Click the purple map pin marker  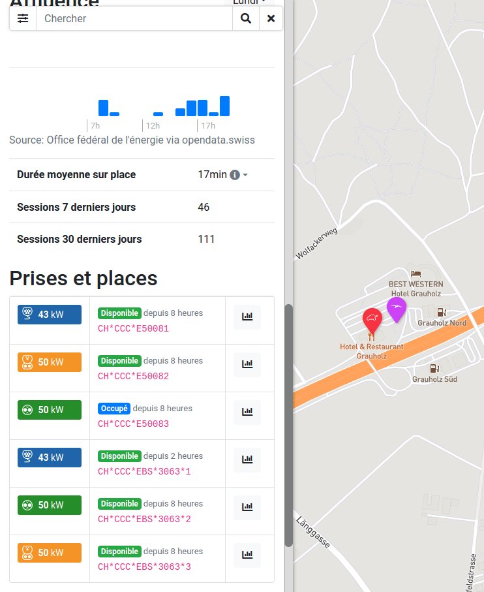tap(397, 309)
